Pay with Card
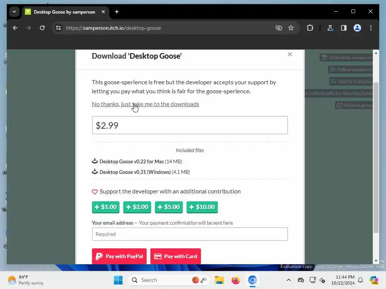Screen dimensions: 386x289 tap(176, 256)
